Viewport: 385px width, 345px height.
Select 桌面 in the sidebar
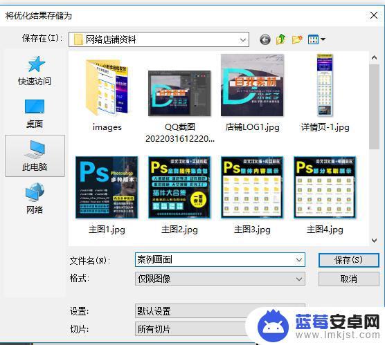coord(35,114)
